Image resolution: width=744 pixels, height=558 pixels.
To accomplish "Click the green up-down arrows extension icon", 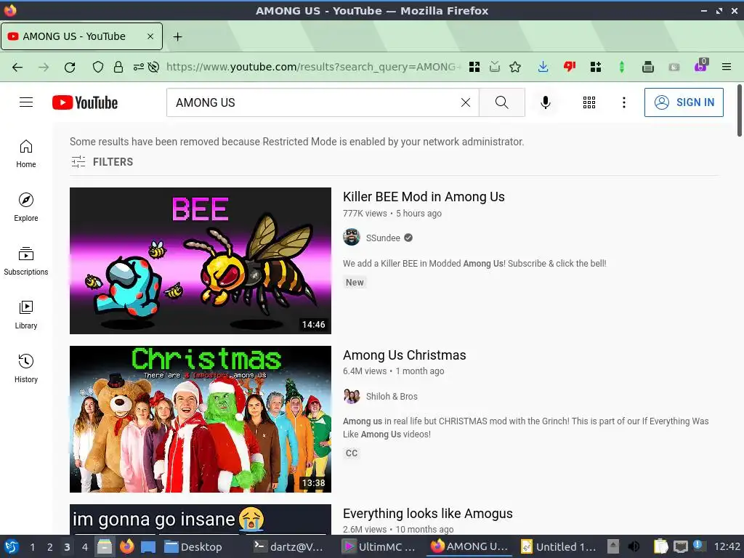I will point(622,67).
